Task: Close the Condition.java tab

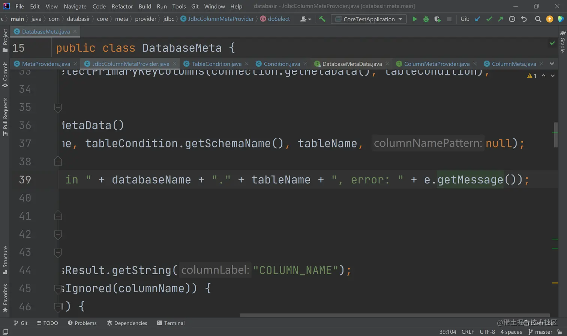Action: (305, 64)
